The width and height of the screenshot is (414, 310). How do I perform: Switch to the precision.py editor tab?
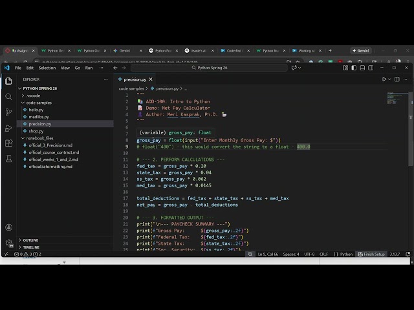[x=136, y=79]
